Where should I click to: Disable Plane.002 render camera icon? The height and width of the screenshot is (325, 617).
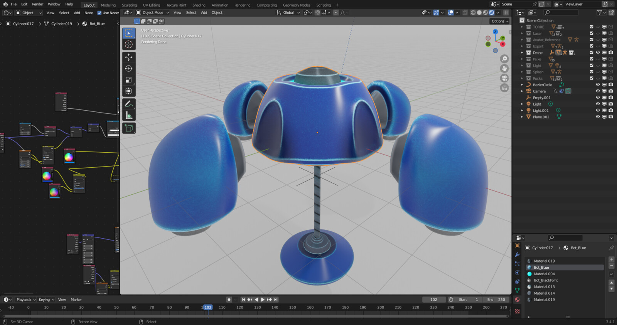tap(611, 117)
